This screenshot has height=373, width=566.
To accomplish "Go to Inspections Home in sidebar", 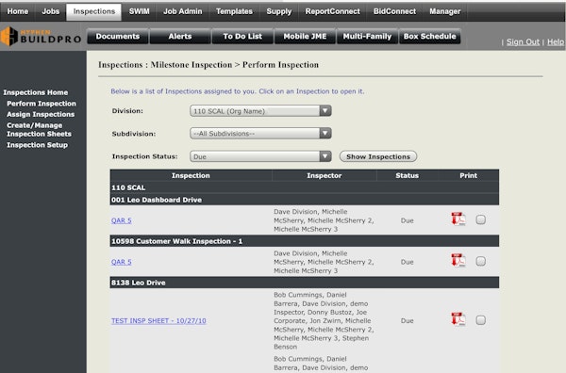I will pos(36,92).
